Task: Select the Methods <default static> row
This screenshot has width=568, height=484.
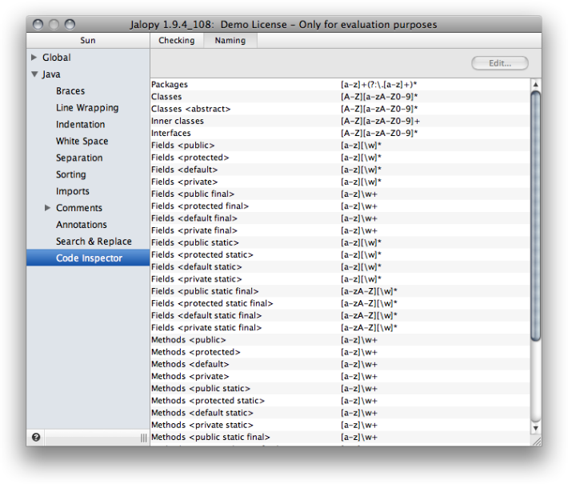Action: [x=340, y=413]
